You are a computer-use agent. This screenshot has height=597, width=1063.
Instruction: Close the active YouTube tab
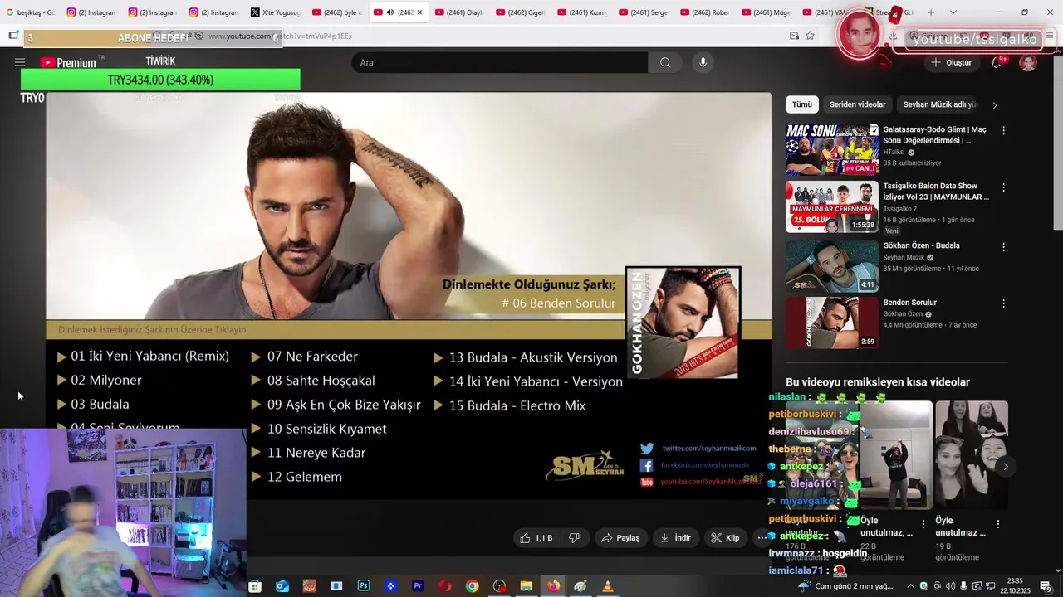[419, 12]
